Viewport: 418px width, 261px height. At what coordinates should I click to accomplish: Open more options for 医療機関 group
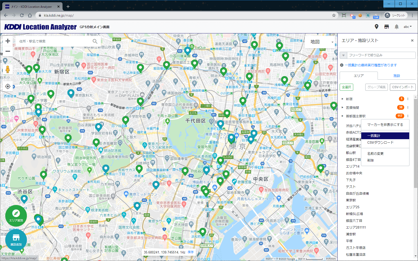[x=408, y=108]
